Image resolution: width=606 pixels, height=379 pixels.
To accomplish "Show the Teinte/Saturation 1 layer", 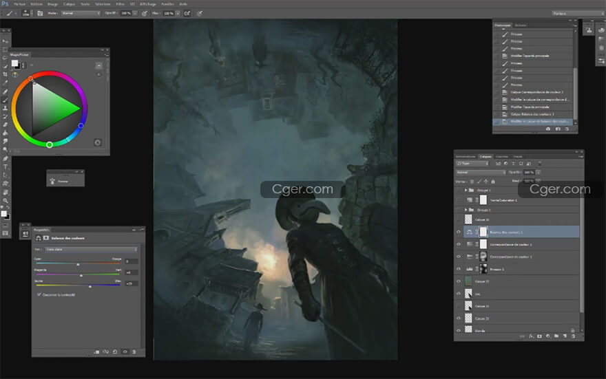I will 459,200.
